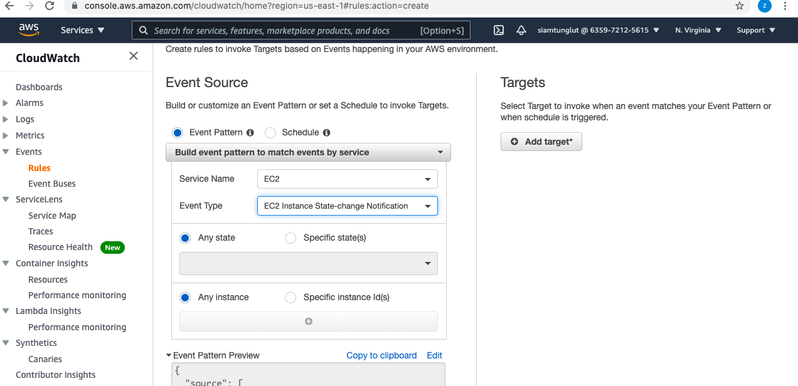Expand the Metrics sidebar section
This screenshot has width=798, height=386.
click(x=6, y=135)
